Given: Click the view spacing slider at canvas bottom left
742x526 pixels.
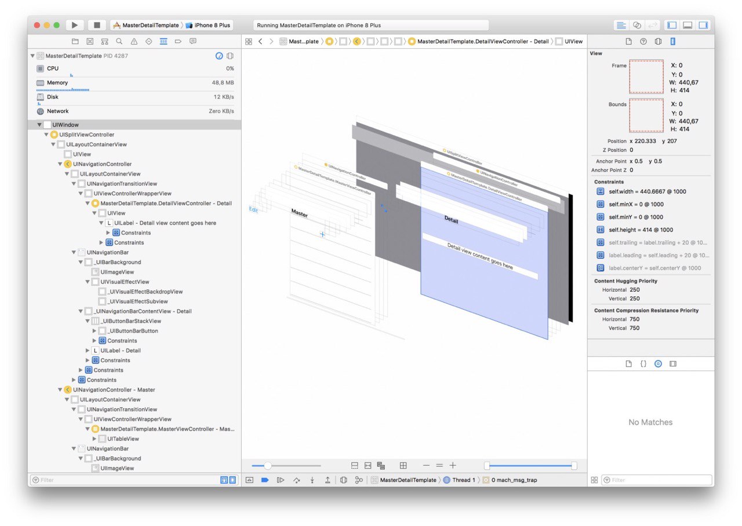Looking at the screenshot, I should (x=286, y=465).
